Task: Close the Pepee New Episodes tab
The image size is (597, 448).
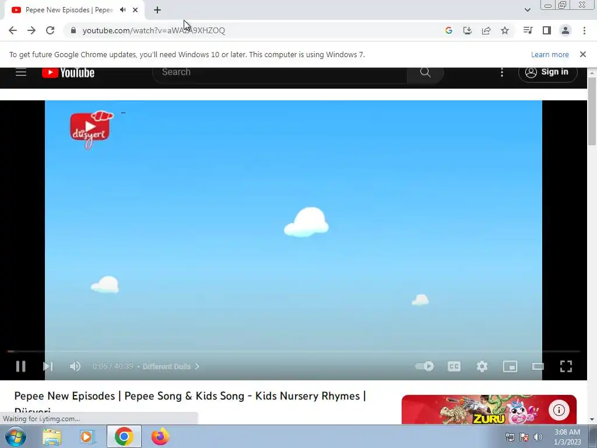Action: click(135, 10)
